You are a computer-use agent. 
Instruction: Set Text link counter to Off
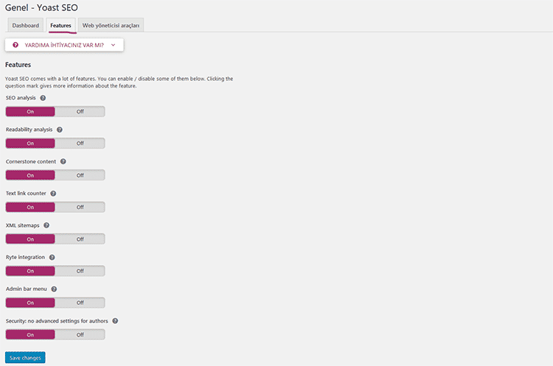click(x=80, y=207)
